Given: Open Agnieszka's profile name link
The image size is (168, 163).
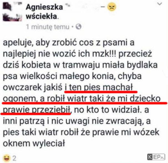Looking at the screenshot, I should tap(44, 7).
